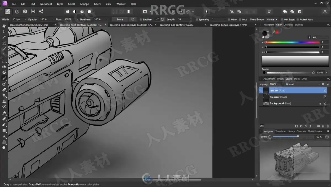Open the brush Opacity dropdown

pyautogui.click(x=53, y=19)
